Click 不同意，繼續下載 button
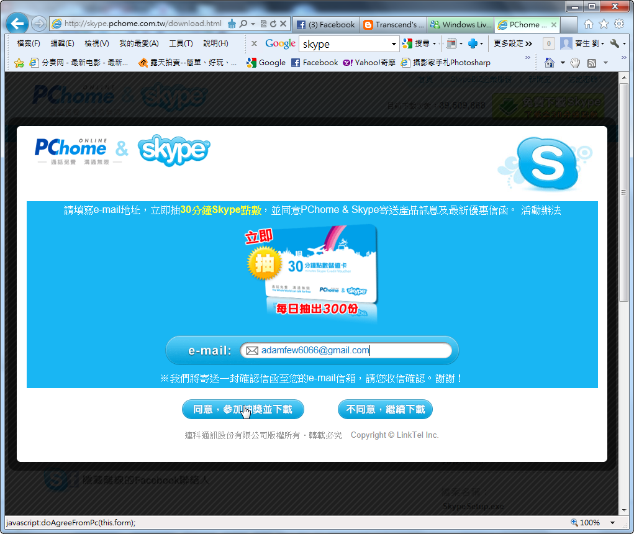 [x=385, y=409]
